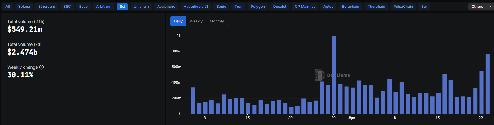Show Hyperliquid L1 volume

click(196, 7)
